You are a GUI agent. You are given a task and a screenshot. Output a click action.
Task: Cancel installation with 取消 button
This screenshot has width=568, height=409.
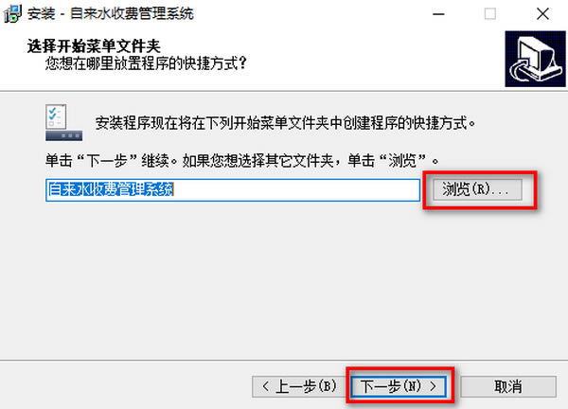pyautogui.click(x=508, y=386)
